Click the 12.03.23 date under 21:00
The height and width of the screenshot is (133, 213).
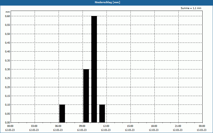pyautogui.click(x=178, y=130)
